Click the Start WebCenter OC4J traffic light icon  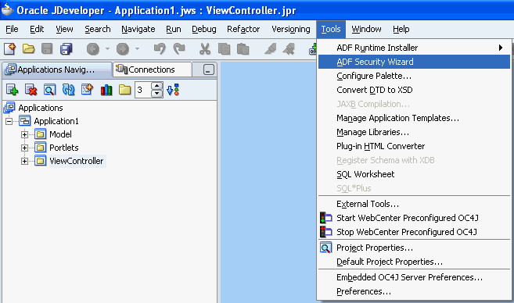click(325, 218)
